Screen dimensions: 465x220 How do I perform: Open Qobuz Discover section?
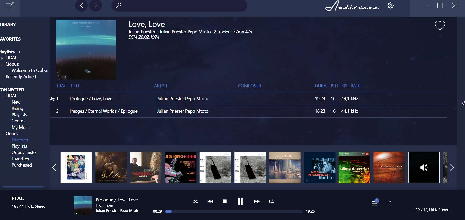click(x=20, y=140)
